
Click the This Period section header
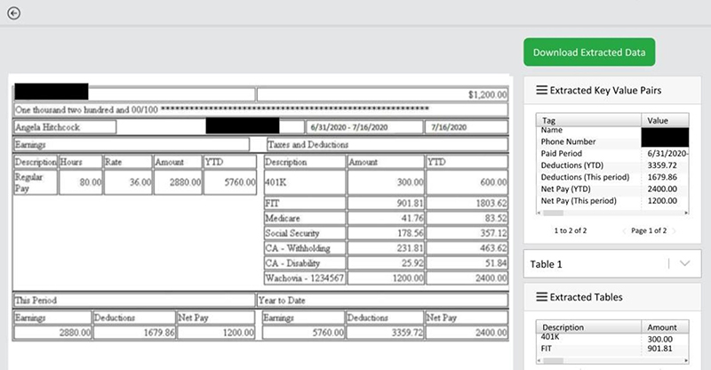pos(134,300)
